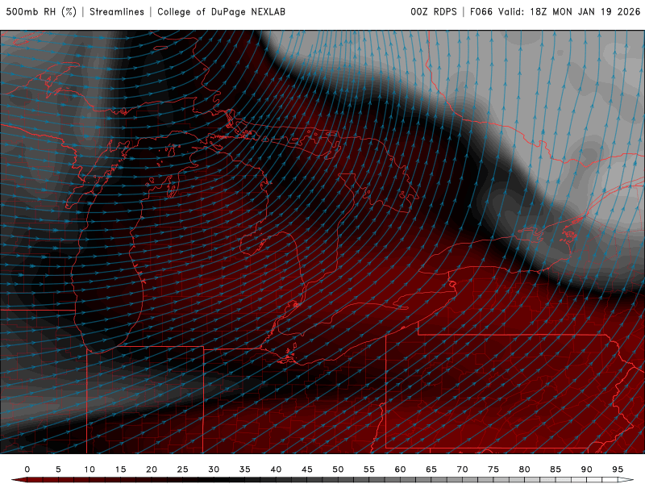The height and width of the screenshot is (484, 645).
Task: Click the "95" label on color scale
Action: tap(618, 469)
